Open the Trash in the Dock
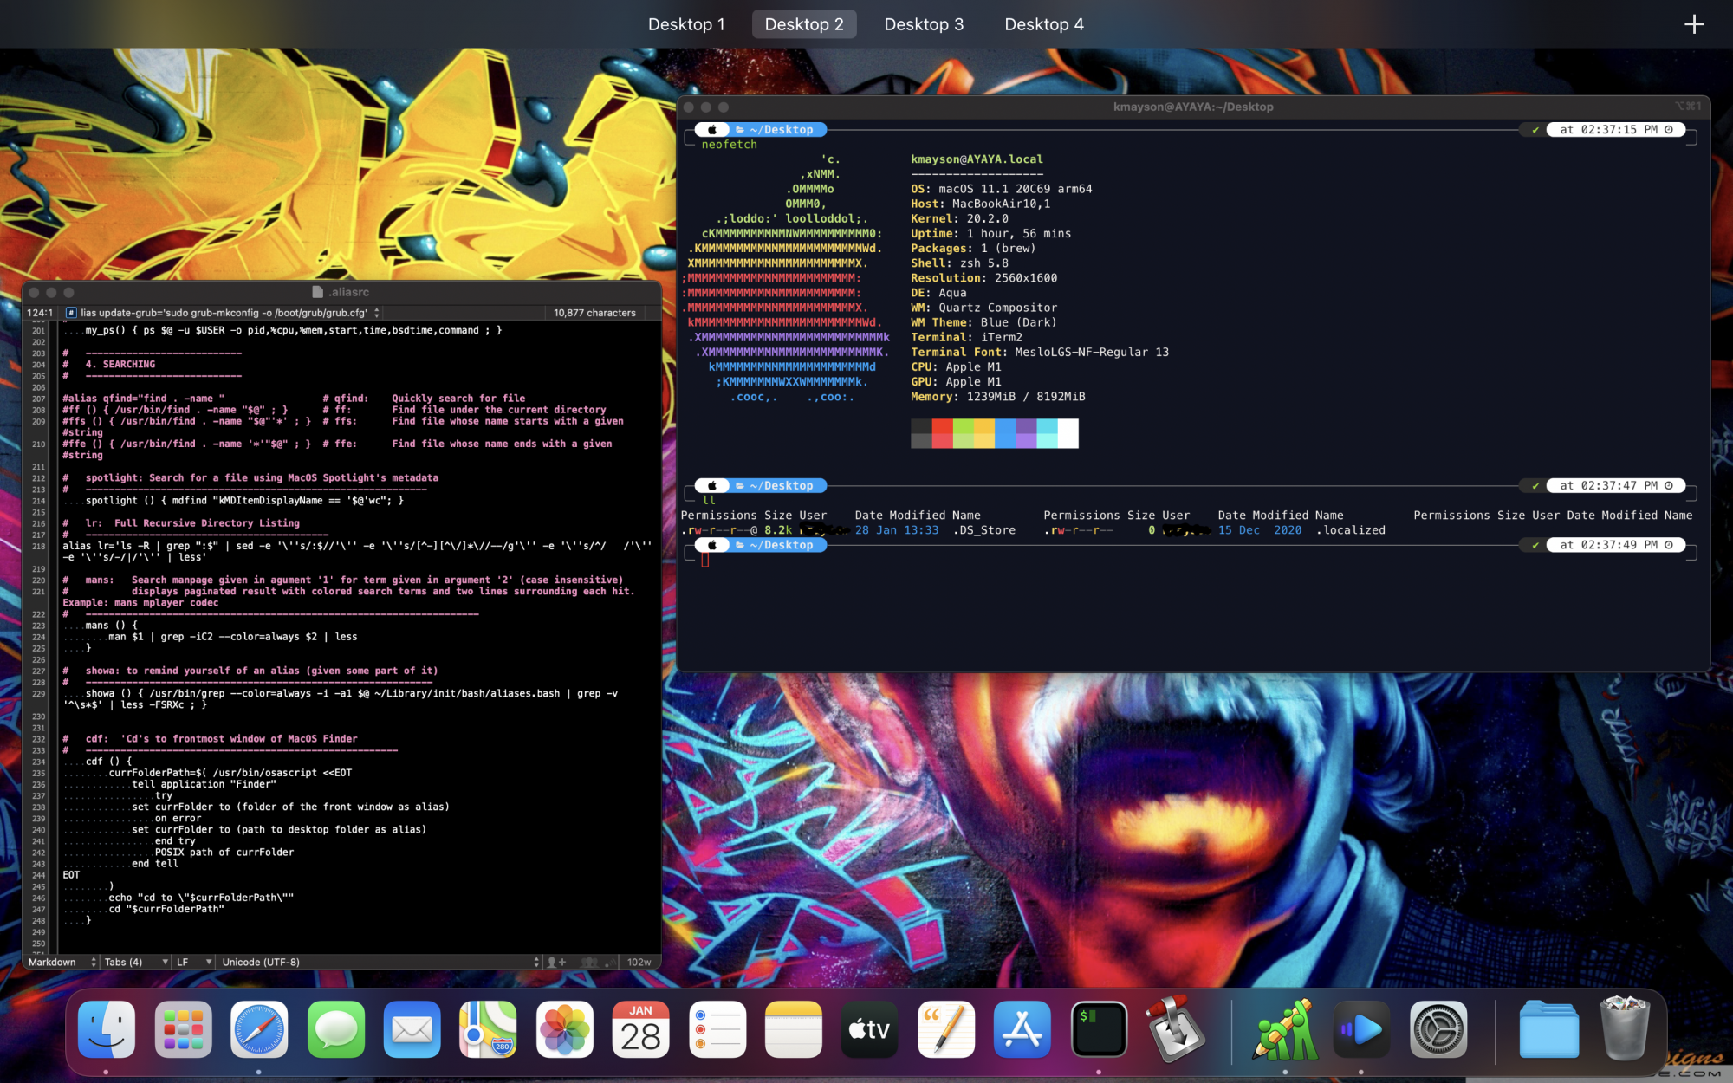The height and width of the screenshot is (1083, 1733). (x=1625, y=1029)
